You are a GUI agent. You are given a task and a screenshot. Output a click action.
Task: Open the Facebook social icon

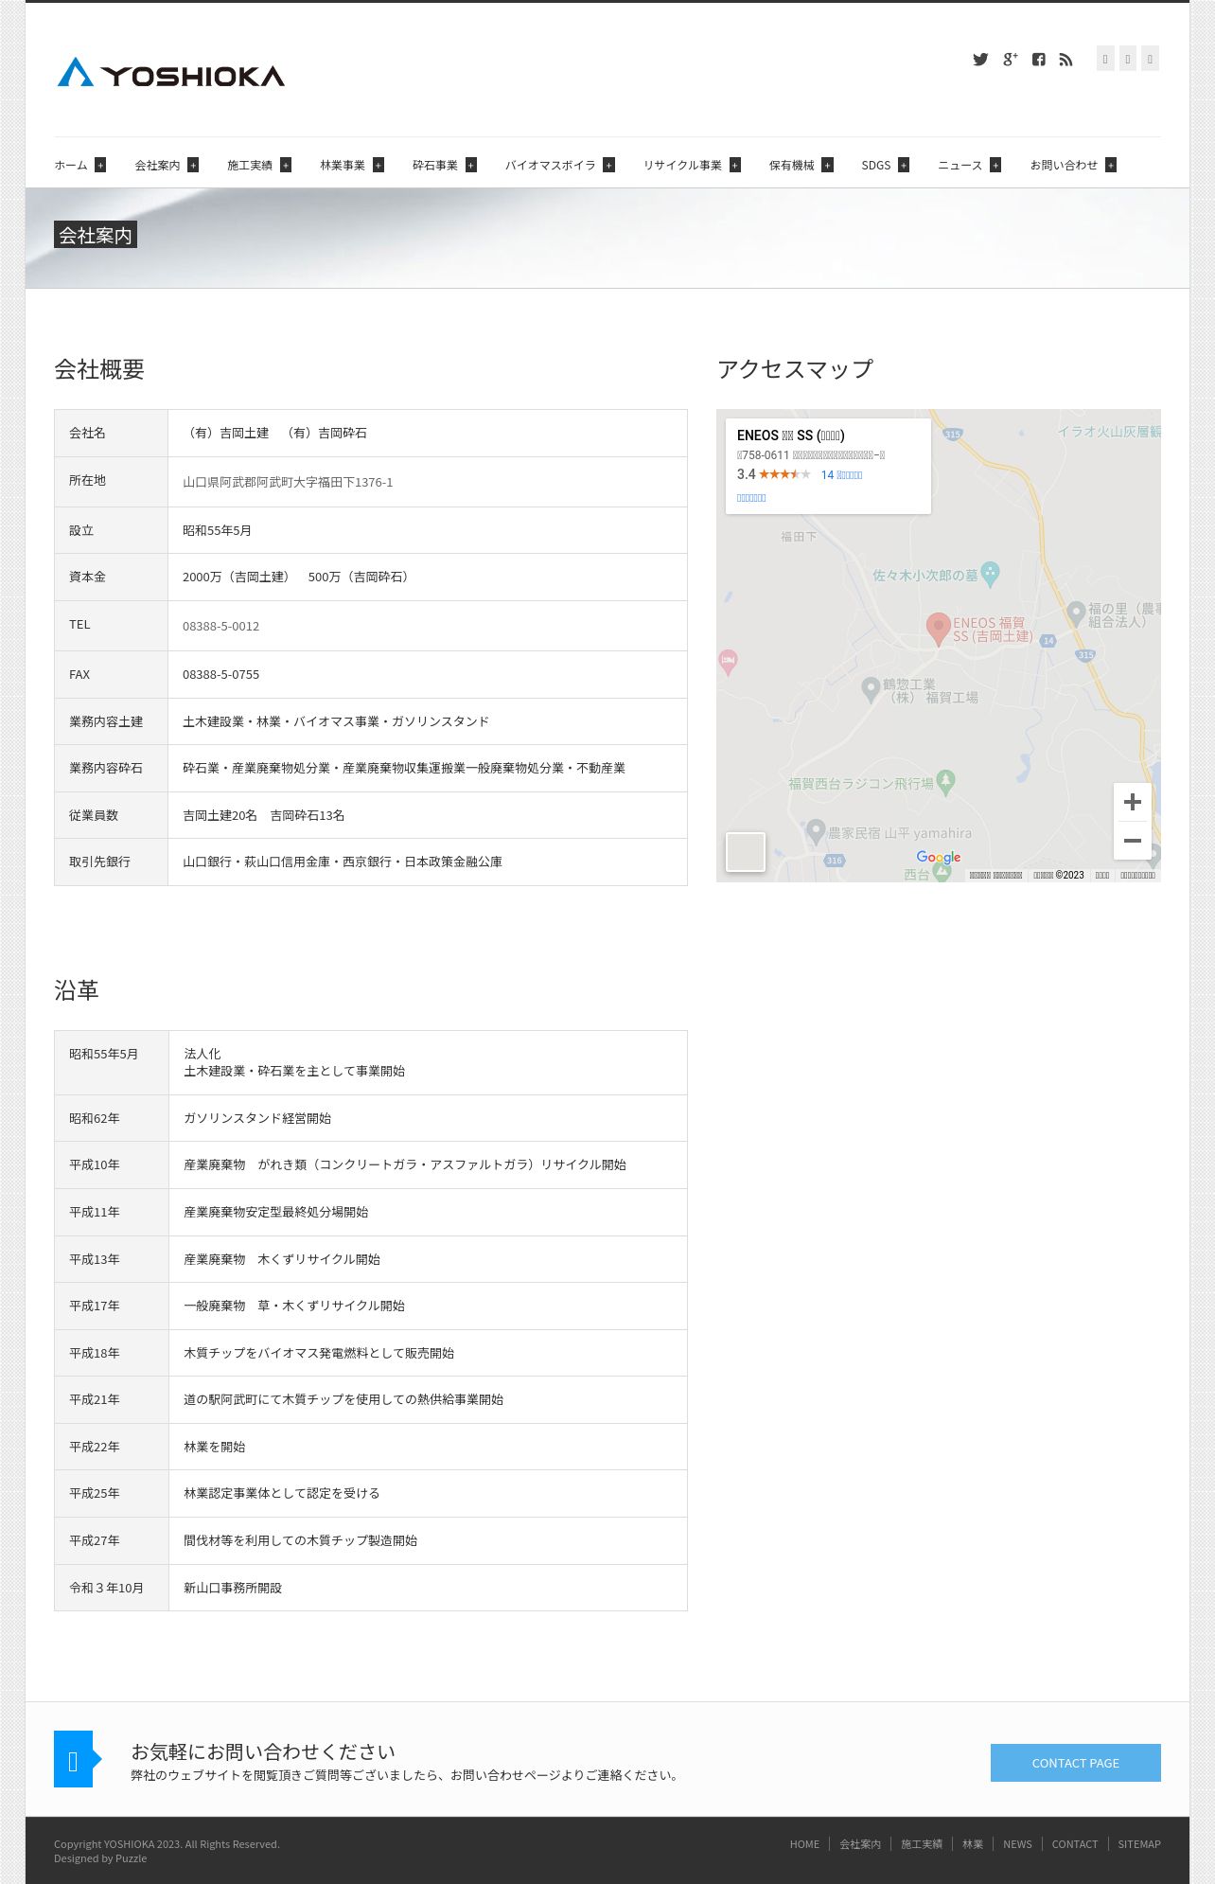(x=1039, y=60)
